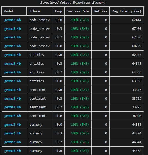148x155 pixels.
Task: Click latency value 33729
Action: (136, 99)
